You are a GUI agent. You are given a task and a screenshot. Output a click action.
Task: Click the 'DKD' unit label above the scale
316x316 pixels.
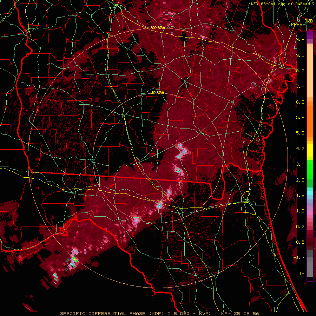[x=308, y=21]
